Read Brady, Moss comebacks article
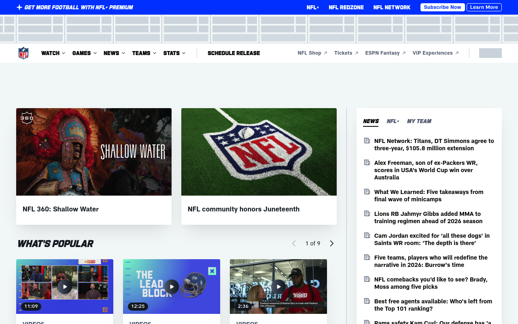Image resolution: width=518 pixels, height=324 pixels. coord(431,283)
